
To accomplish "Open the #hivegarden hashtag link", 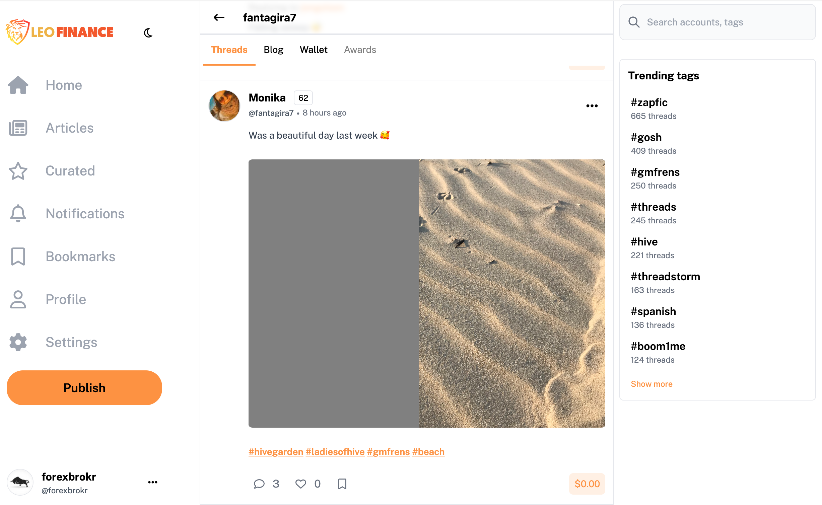I will pos(276,452).
